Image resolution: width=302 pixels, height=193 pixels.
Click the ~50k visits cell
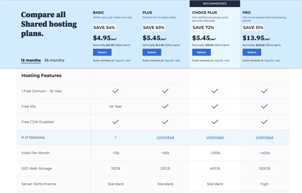(x=165, y=153)
